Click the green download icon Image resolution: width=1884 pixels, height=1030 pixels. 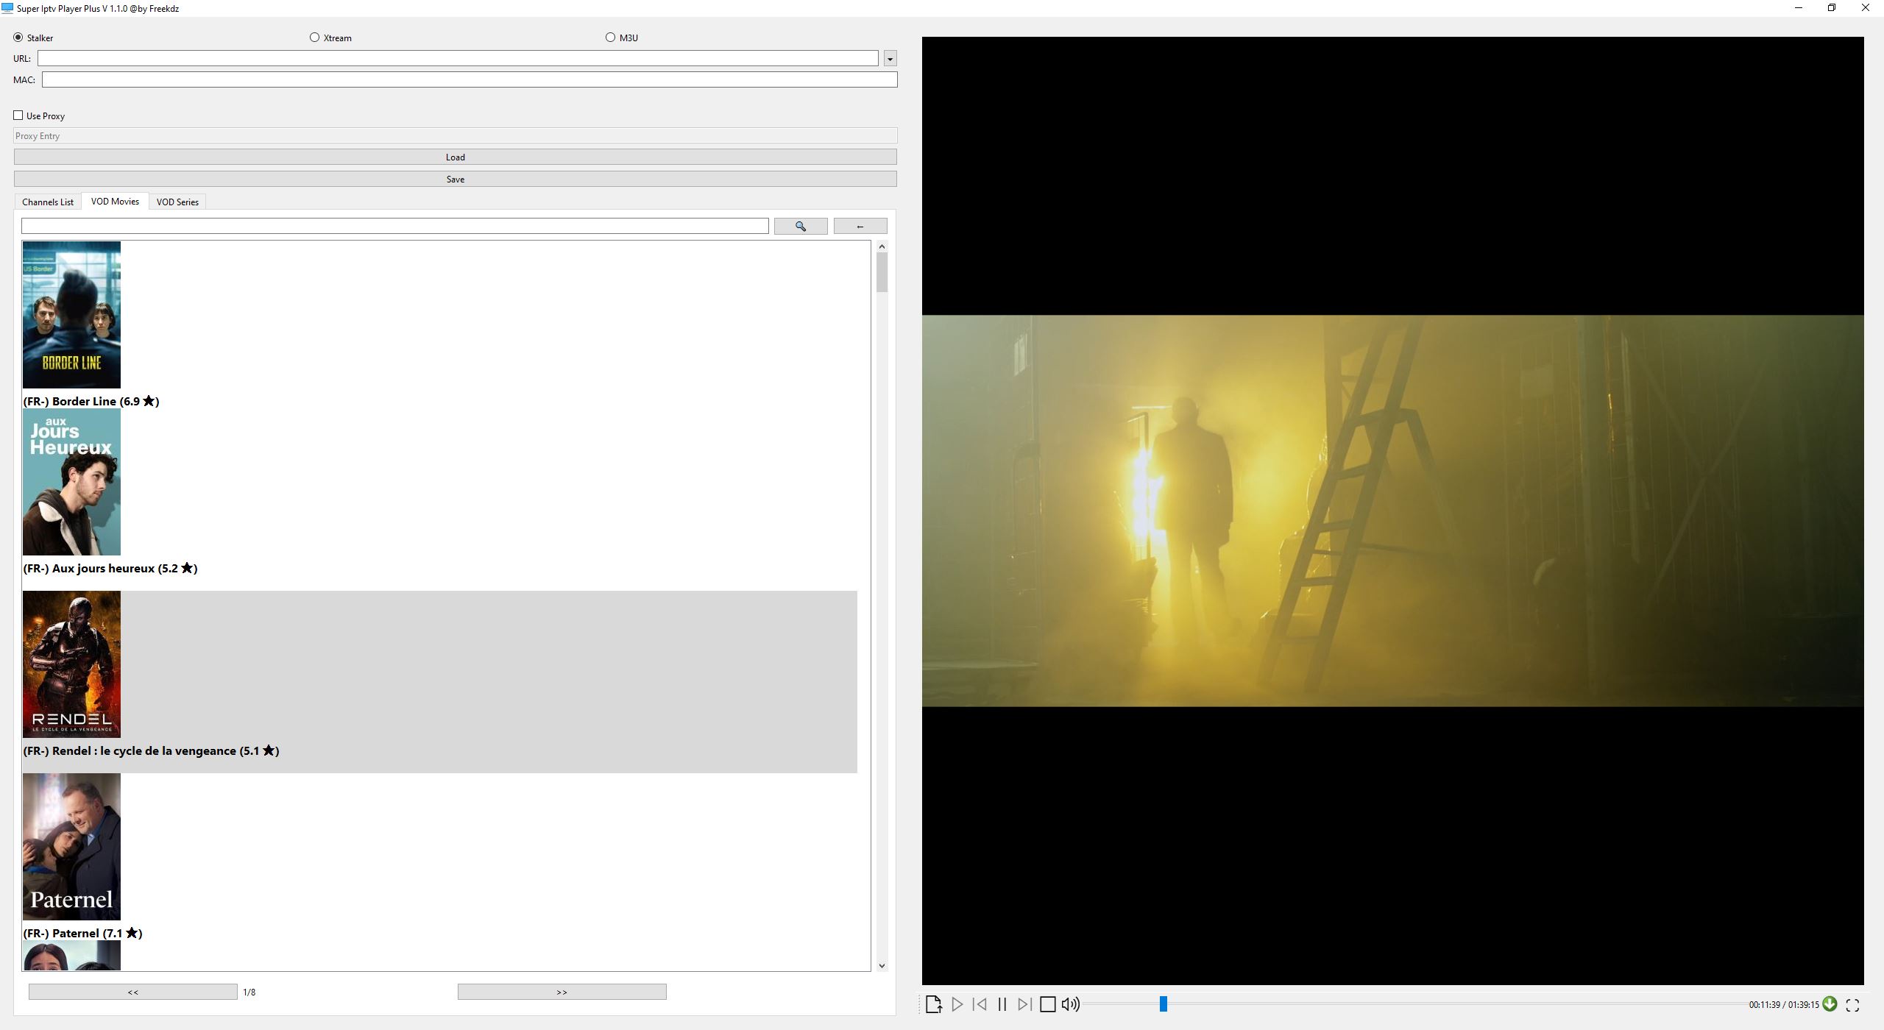[x=1830, y=1004]
